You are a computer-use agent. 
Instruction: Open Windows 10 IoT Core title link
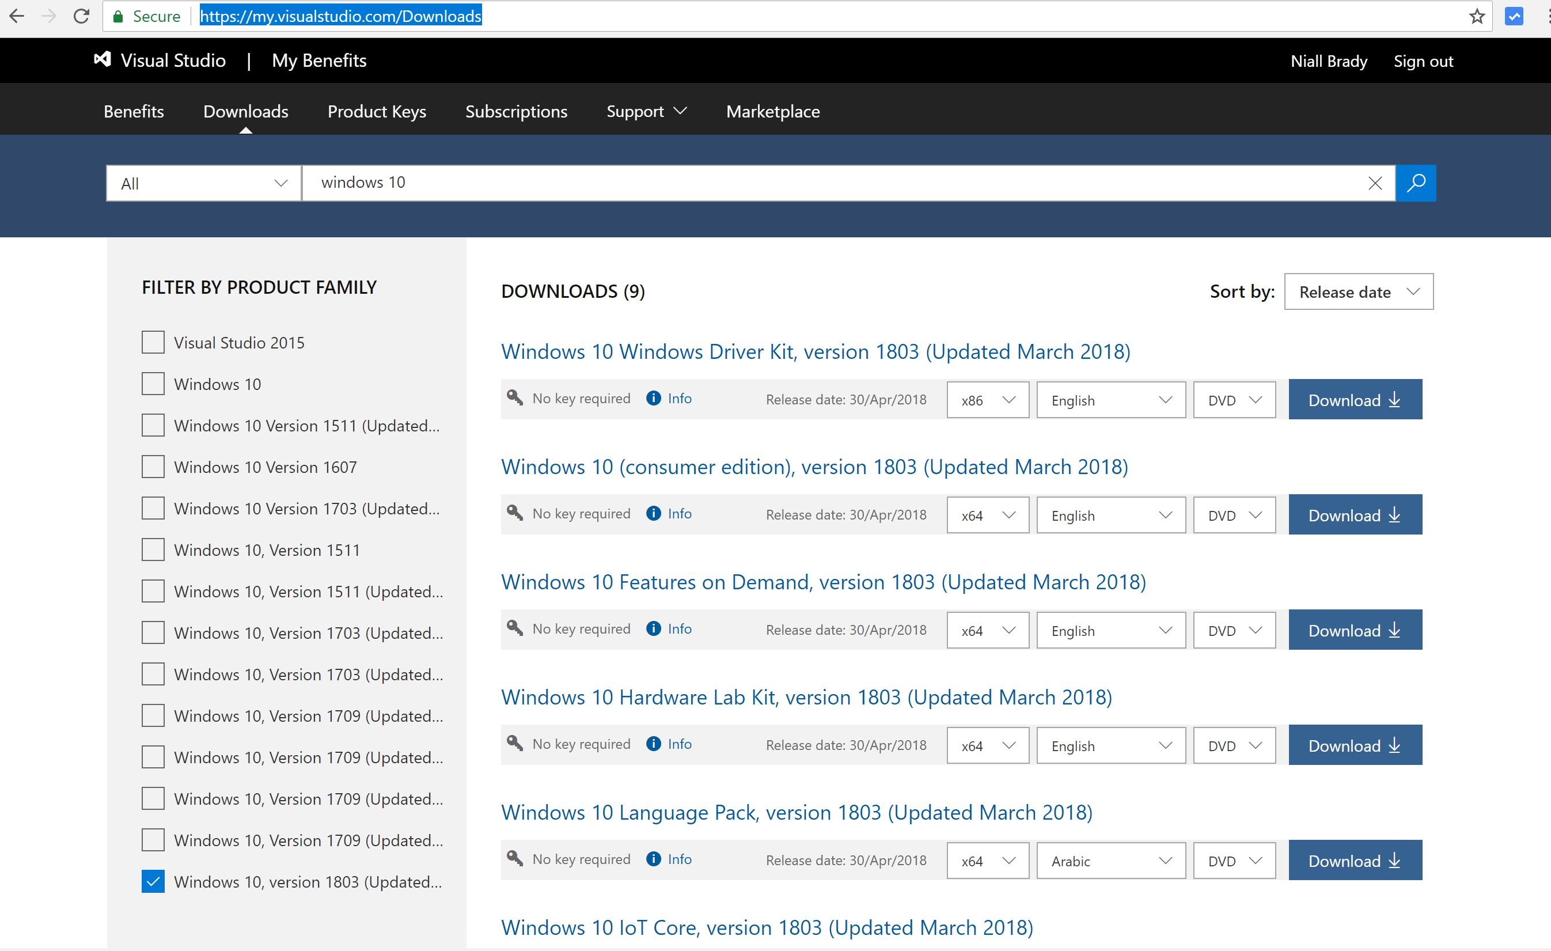pos(767,927)
